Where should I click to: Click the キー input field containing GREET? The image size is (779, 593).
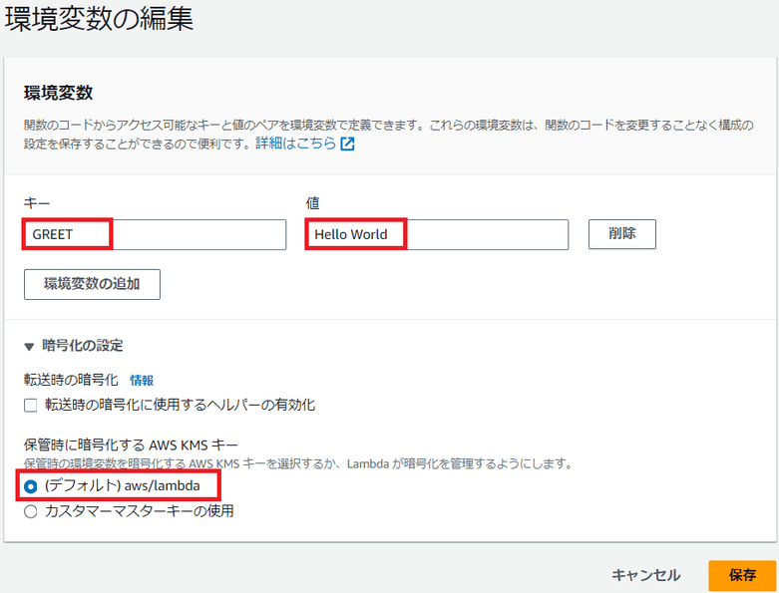coord(155,234)
